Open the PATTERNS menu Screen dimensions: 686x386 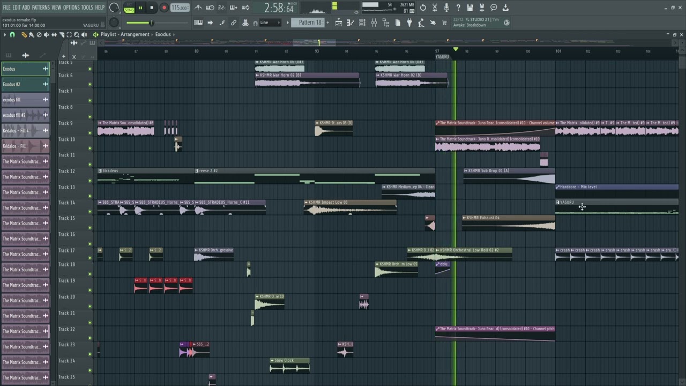(41, 8)
